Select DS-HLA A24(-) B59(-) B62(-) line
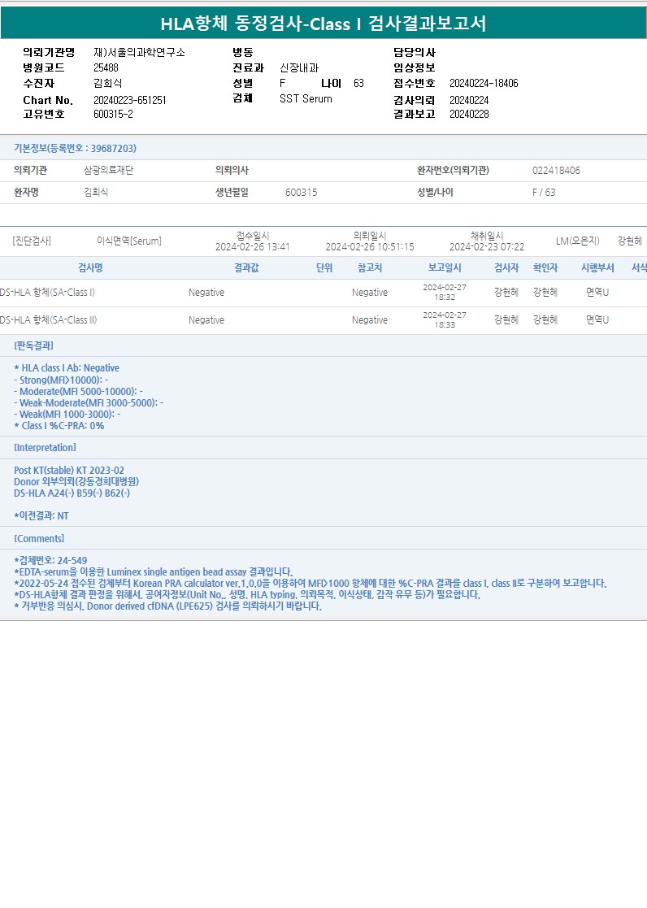The image size is (647, 908). [x=72, y=493]
